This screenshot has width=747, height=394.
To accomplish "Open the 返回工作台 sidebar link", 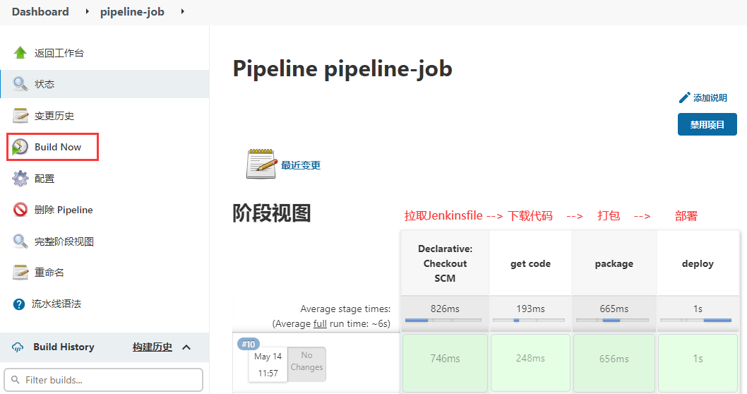I will coord(59,53).
